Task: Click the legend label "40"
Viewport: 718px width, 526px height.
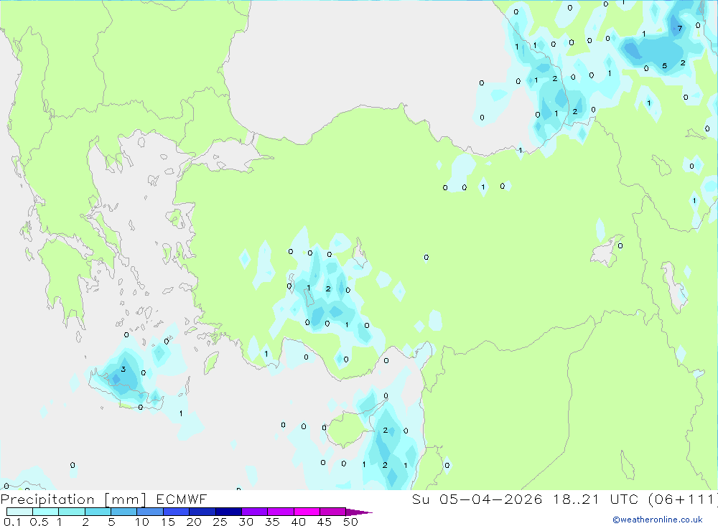Action: click(x=299, y=522)
